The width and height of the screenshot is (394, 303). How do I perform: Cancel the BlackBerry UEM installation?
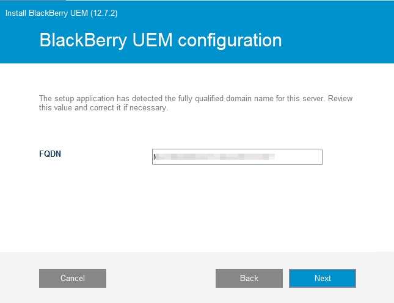pyautogui.click(x=72, y=278)
